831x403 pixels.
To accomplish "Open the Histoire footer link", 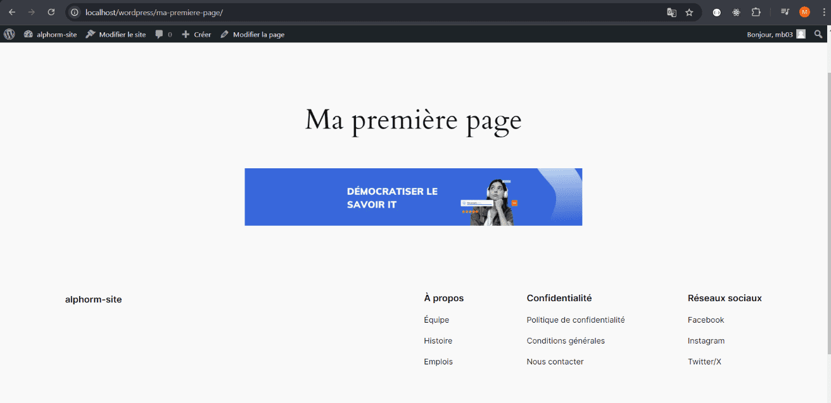I will coord(438,341).
